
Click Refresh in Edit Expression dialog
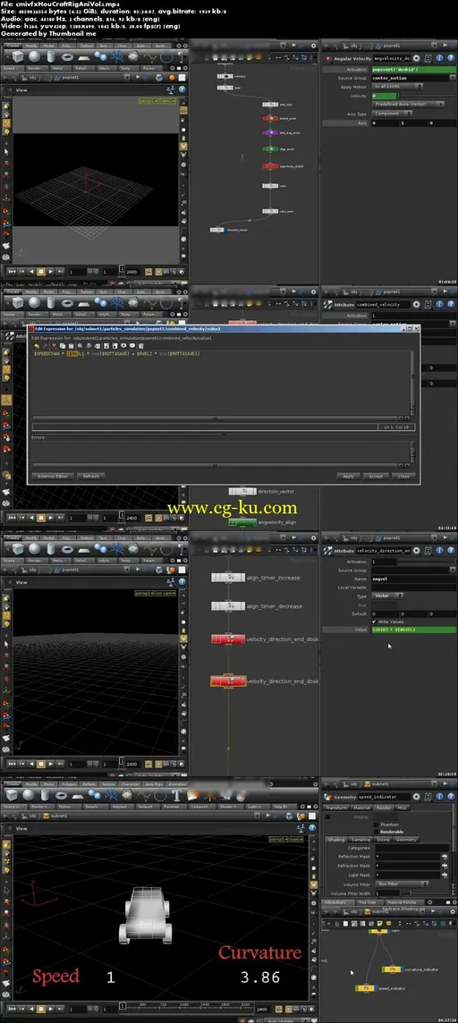[90, 477]
